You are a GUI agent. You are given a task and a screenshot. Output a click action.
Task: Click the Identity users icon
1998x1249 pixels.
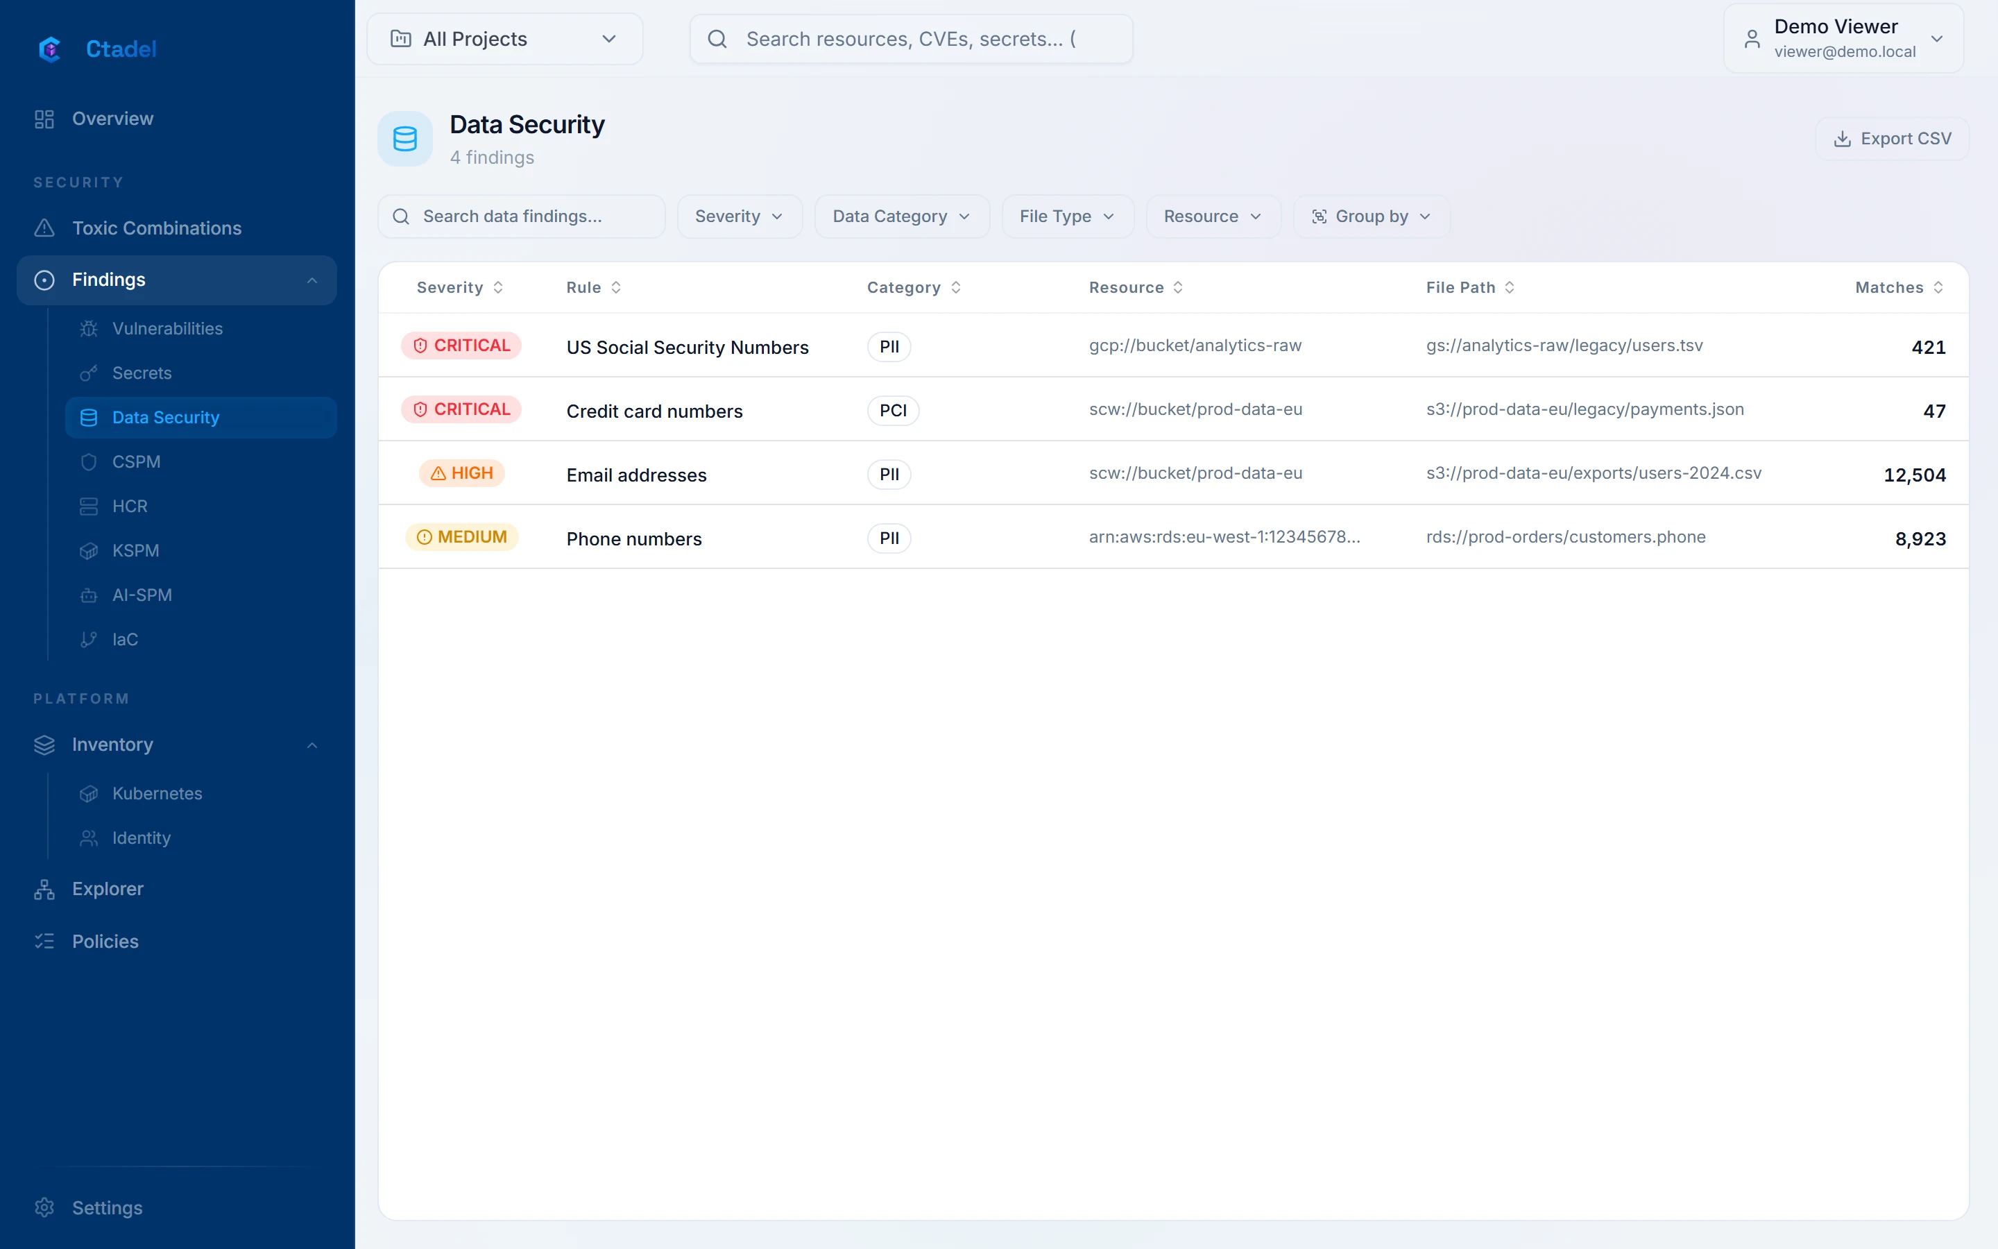point(89,838)
